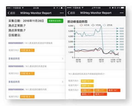Image resolution: width=132 pixels, height=106 pixels.
Task: Click the 日报建议: label
Action: 15,35
